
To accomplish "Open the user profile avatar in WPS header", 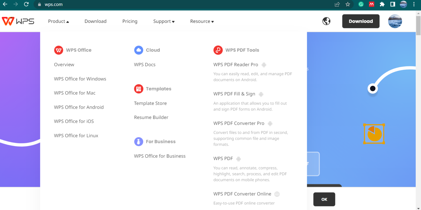I will point(395,21).
